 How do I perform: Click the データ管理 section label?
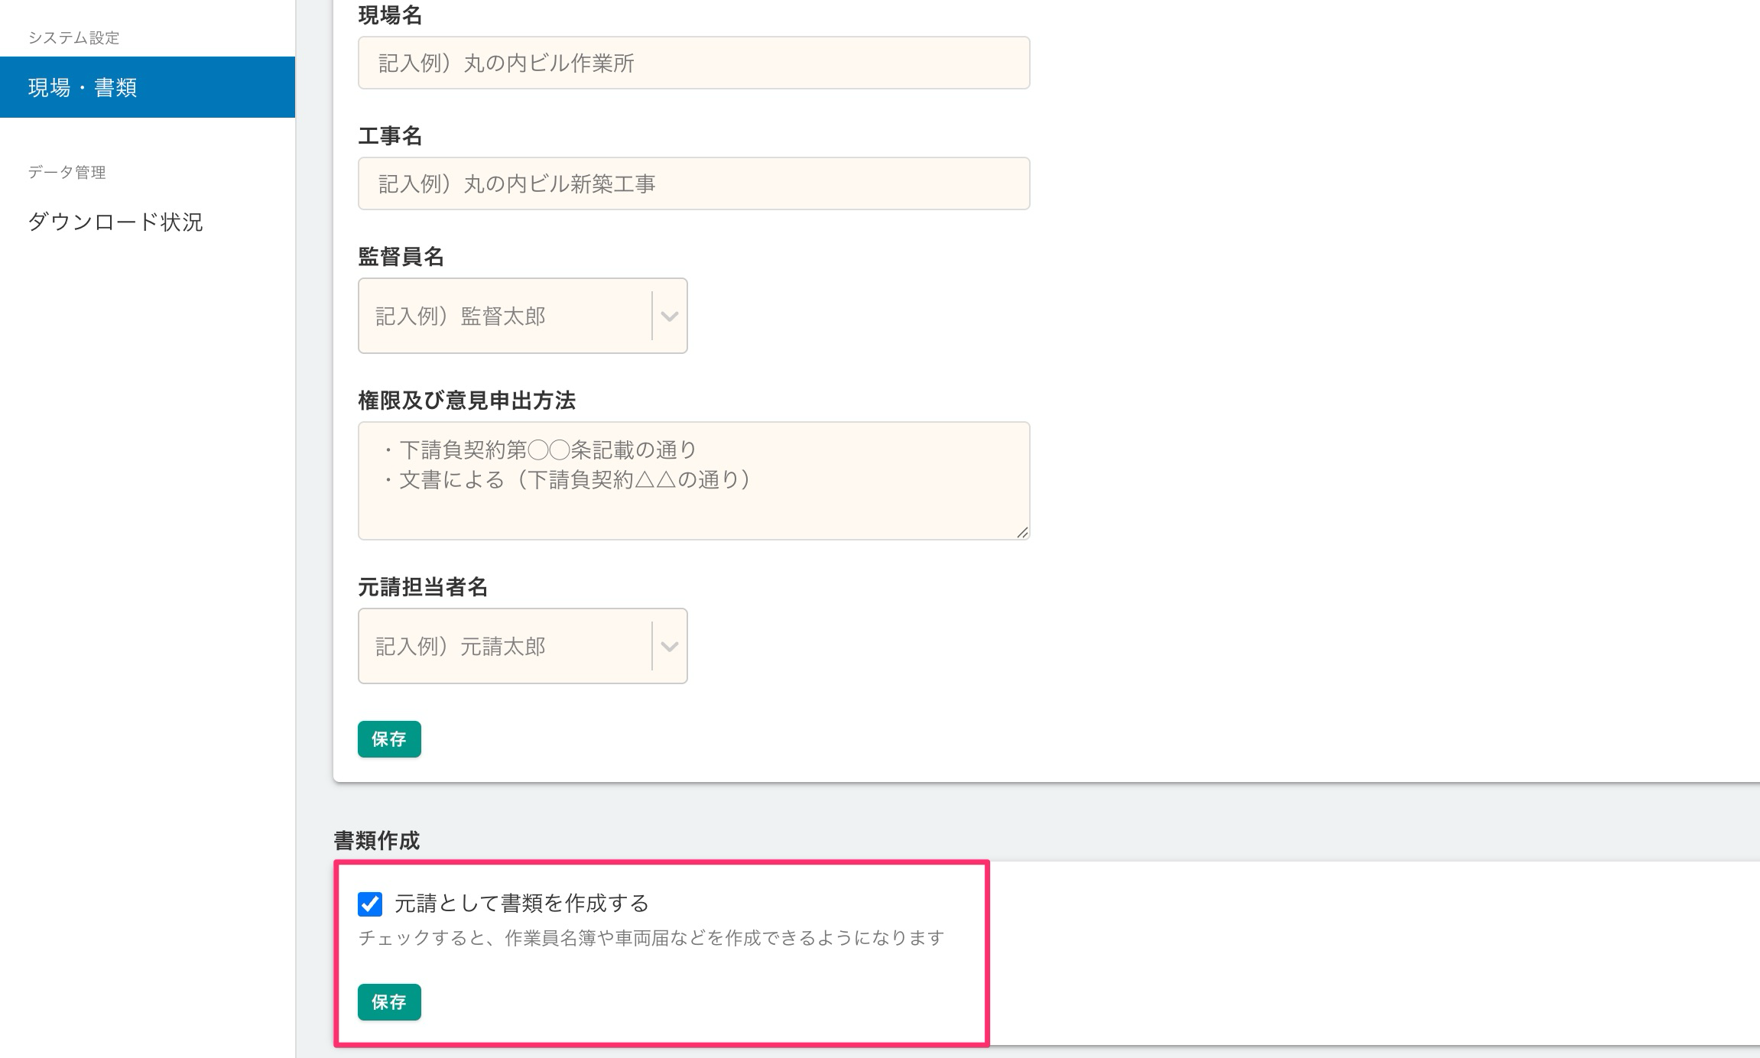click(x=67, y=172)
